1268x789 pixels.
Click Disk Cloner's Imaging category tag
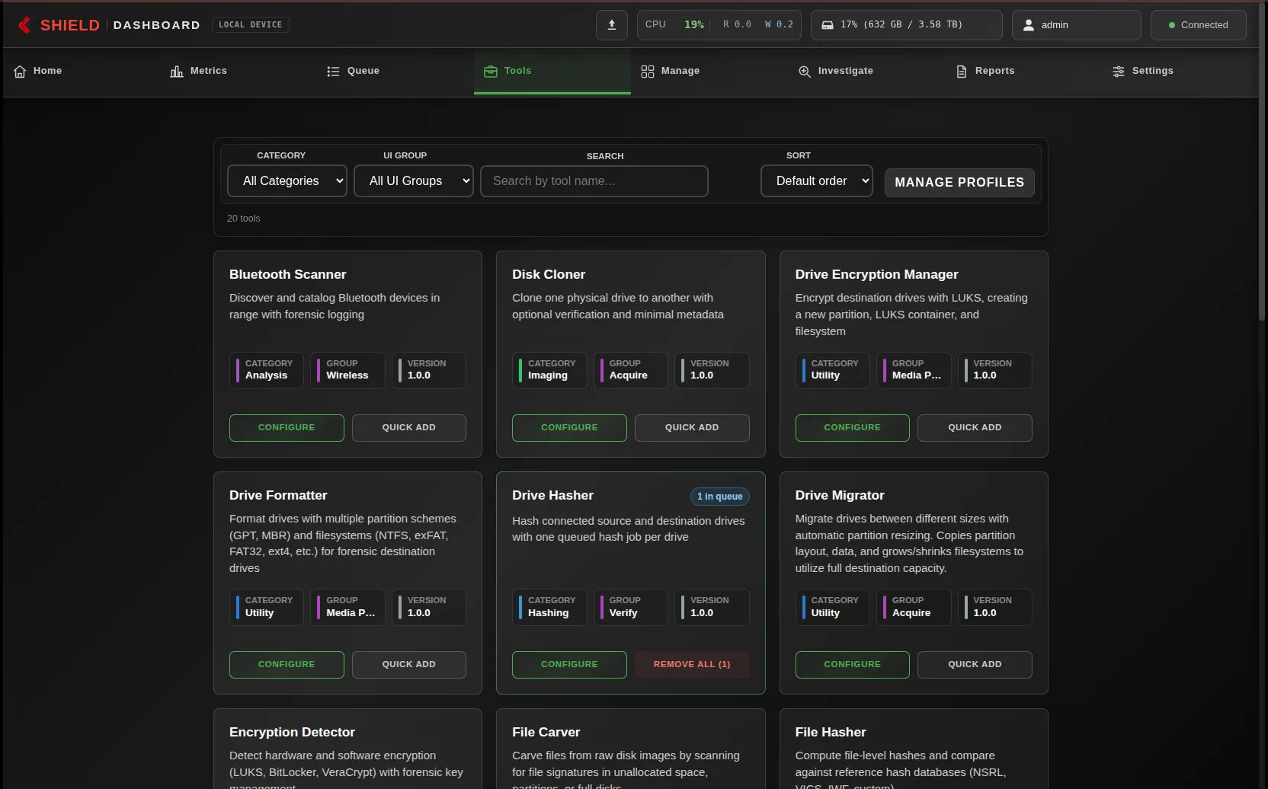click(549, 370)
